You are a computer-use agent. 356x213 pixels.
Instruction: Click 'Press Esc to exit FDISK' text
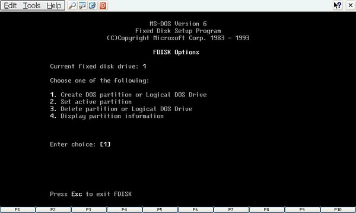91,194
